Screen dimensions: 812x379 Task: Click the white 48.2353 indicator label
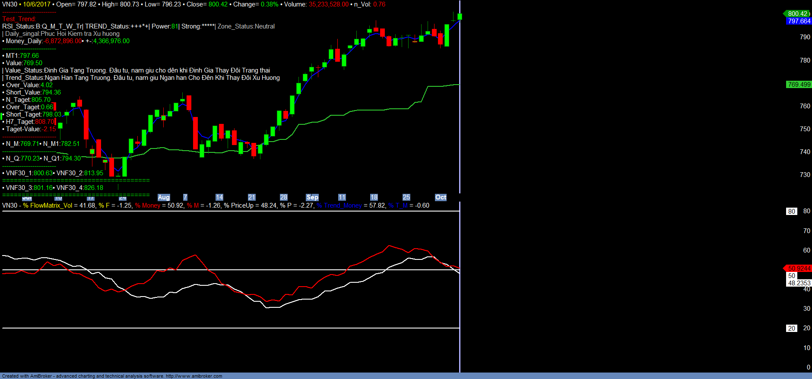point(799,283)
